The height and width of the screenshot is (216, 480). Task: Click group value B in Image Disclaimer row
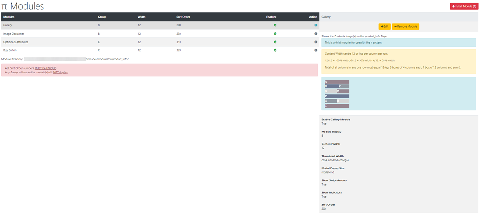click(x=99, y=33)
